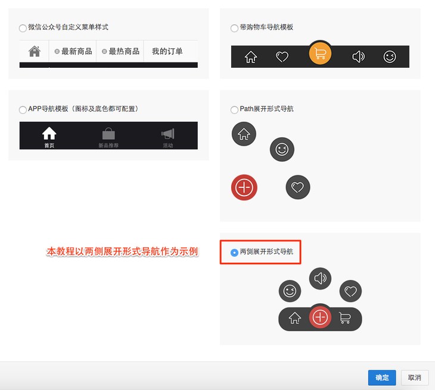Click the 活动 megaphone icon
Screen dimensions: 435x390
click(x=167, y=136)
